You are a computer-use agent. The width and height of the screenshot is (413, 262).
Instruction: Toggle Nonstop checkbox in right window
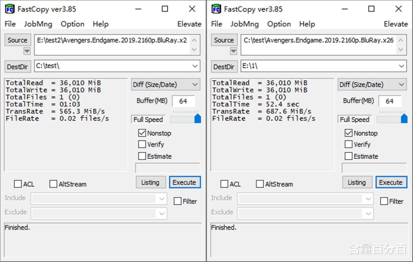[x=349, y=133]
